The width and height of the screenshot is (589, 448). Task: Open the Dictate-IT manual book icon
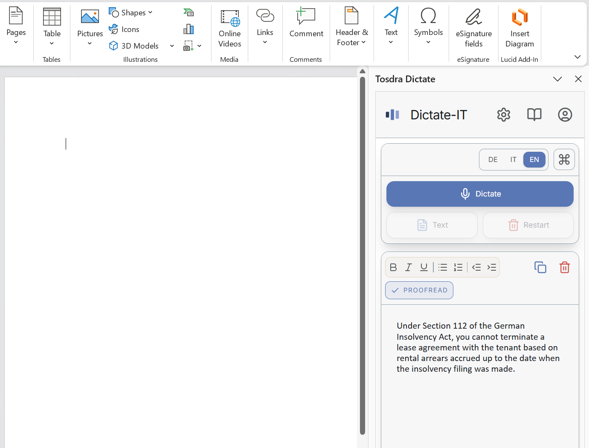pos(534,115)
